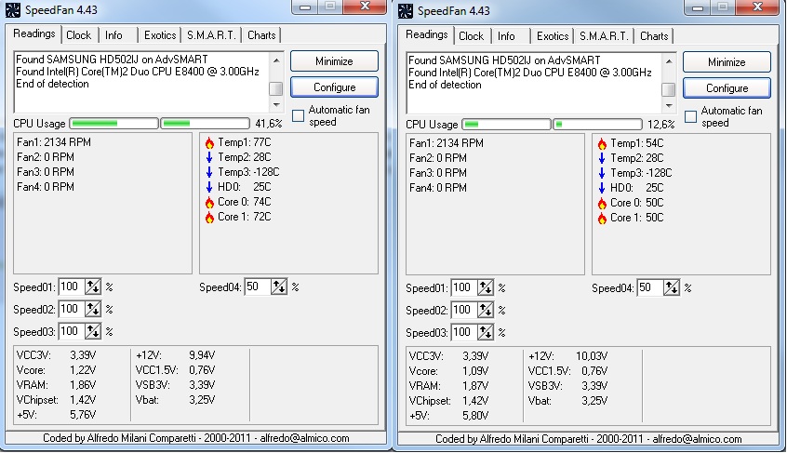The height and width of the screenshot is (453, 787).
Task: Open S.M.A.R.T. tab in left window
Action: point(211,35)
